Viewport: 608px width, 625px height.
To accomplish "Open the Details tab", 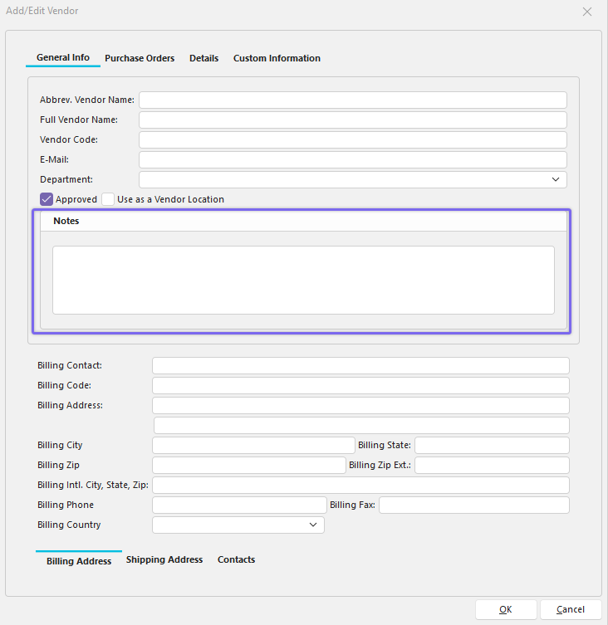I will pos(203,58).
